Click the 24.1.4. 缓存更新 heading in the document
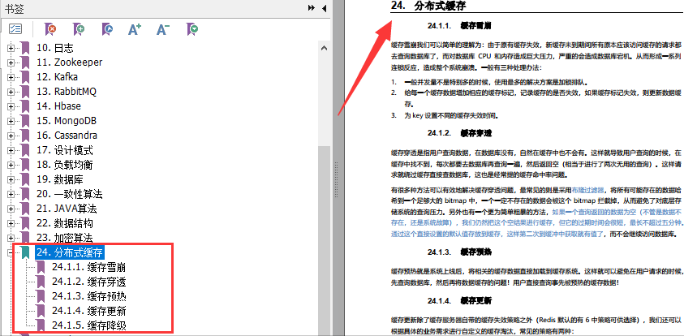Screen dimensions: 684x336 (x=459, y=300)
